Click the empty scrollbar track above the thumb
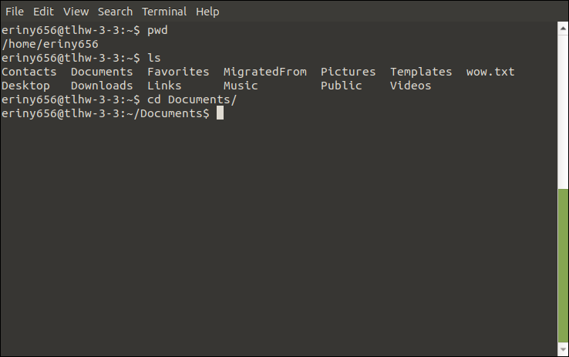 563,112
